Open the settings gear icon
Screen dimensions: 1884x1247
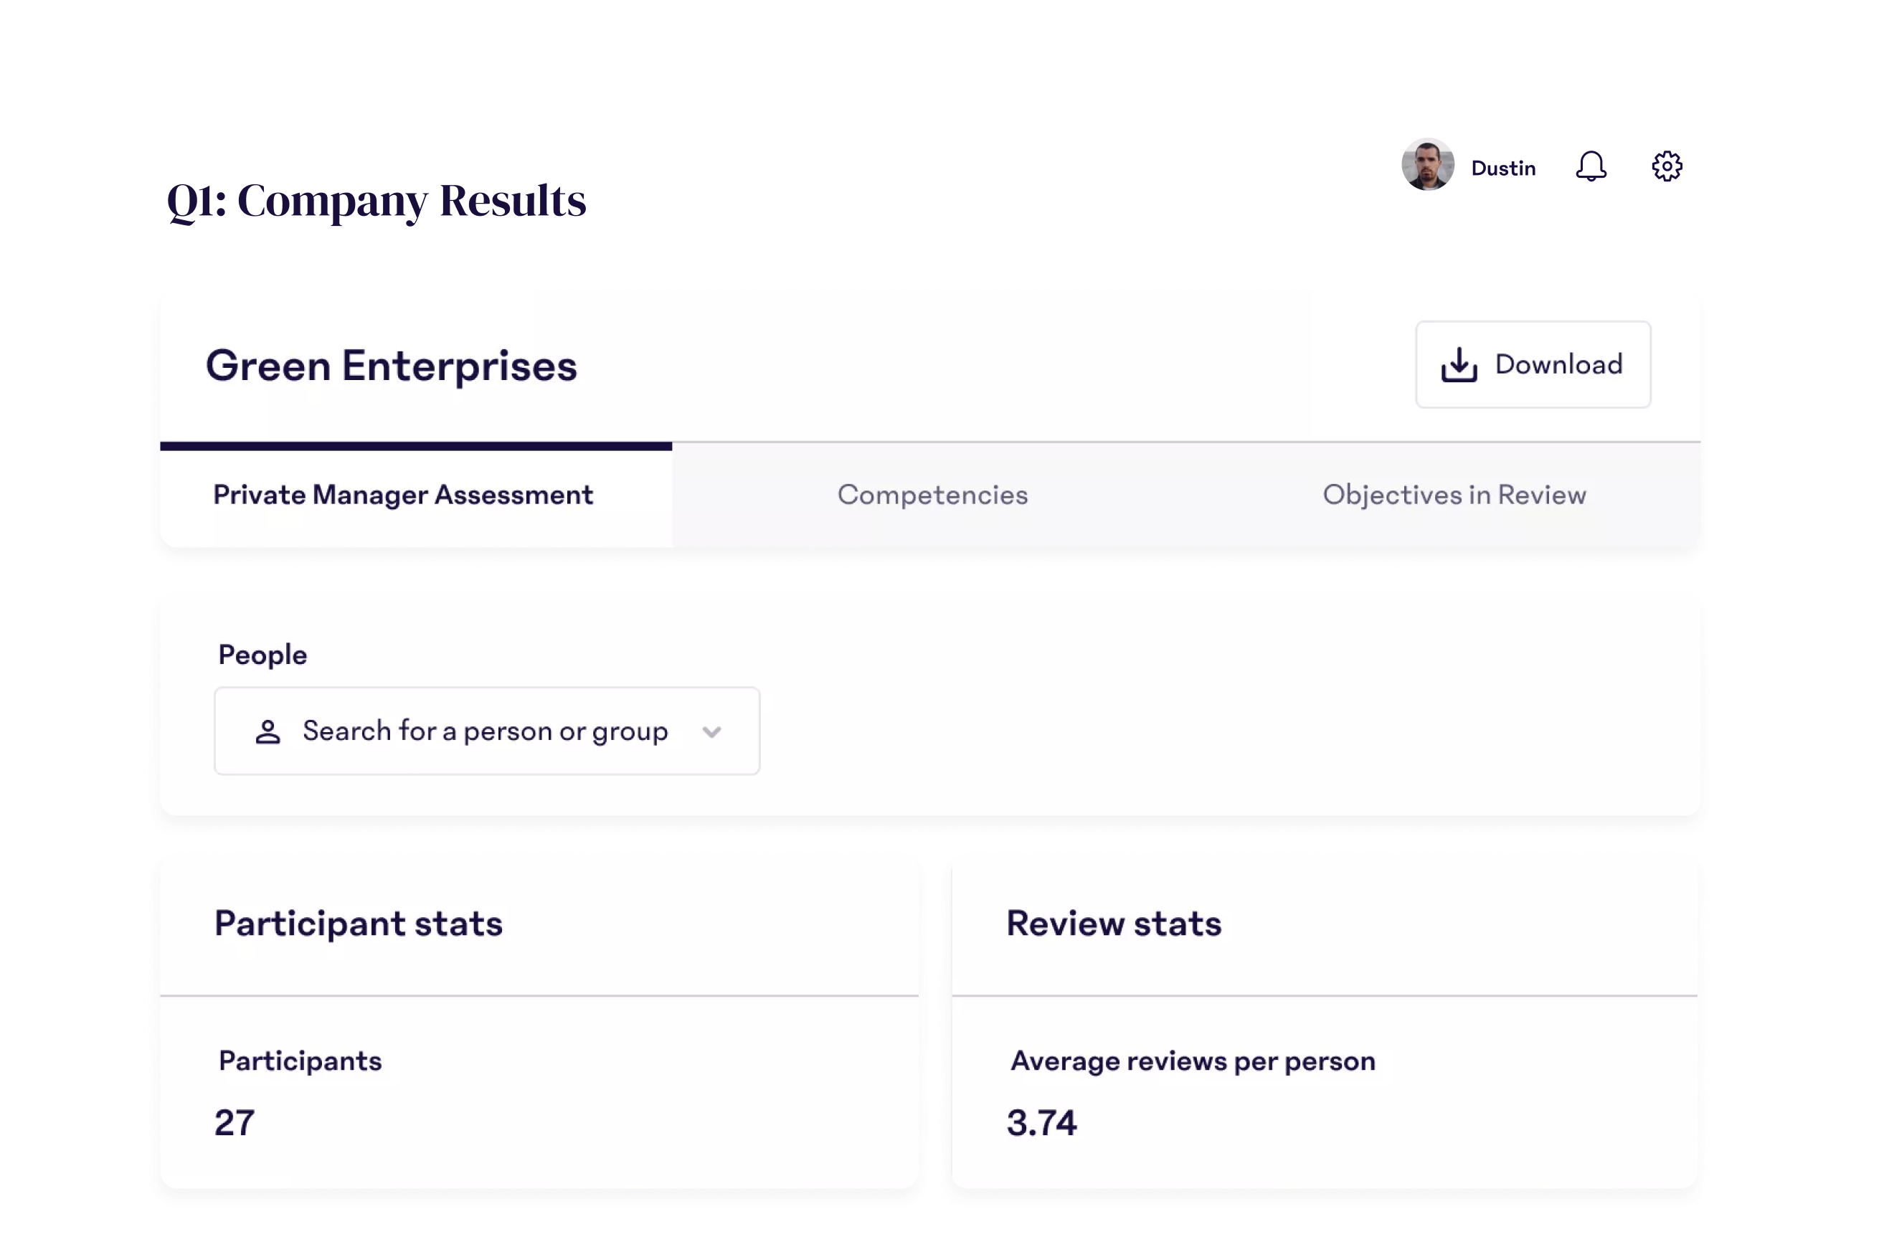pyautogui.click(x=1666, y=167)
